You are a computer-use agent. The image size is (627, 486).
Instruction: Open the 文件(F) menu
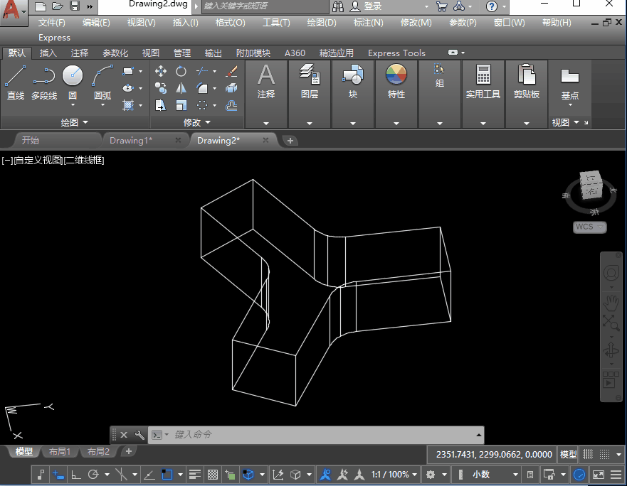coord(52,22)
